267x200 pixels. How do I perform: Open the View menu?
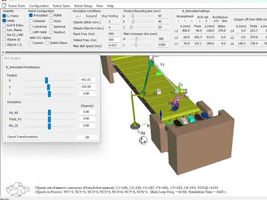tap(100, 6)
